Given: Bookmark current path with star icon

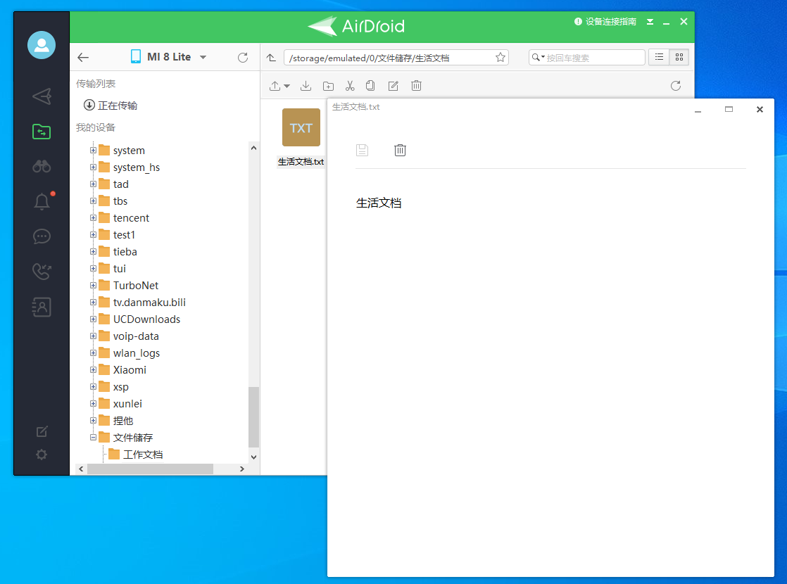Looking at the screenshot, I should pos(500,58).
